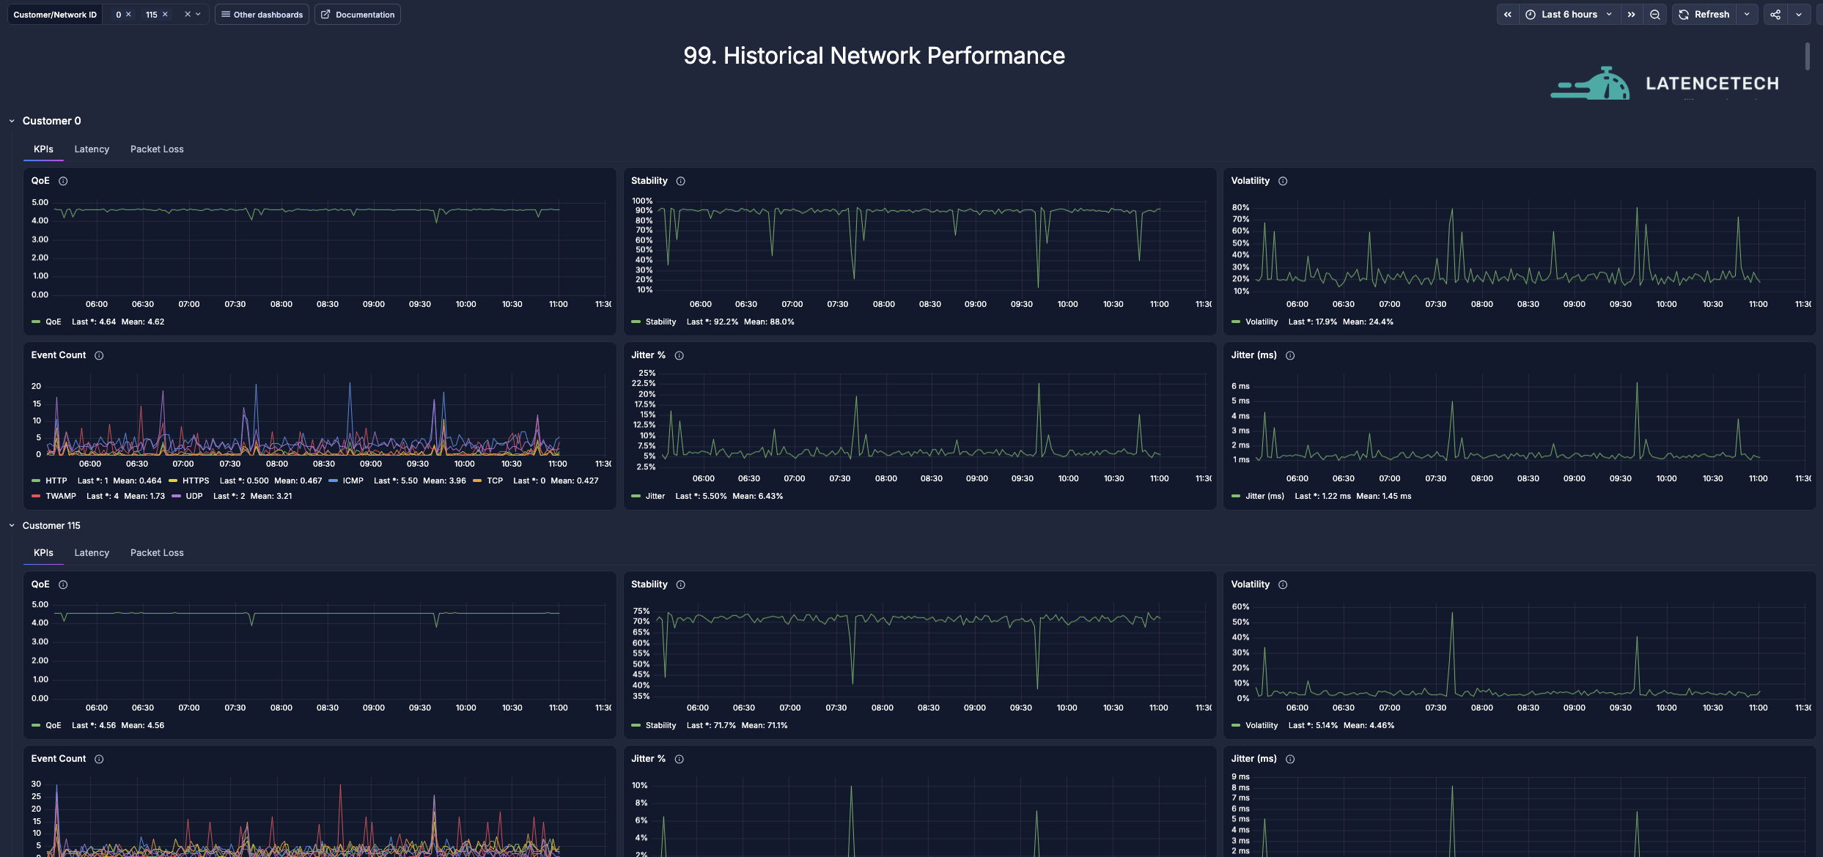Select KPIs tab under Customer 0
The image size is (1823, 857).
43,149
